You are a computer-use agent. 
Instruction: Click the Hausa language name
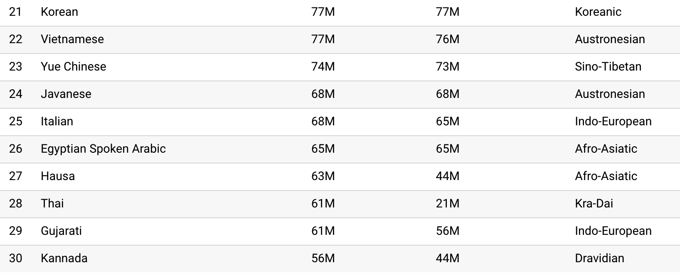click(58, 176)
